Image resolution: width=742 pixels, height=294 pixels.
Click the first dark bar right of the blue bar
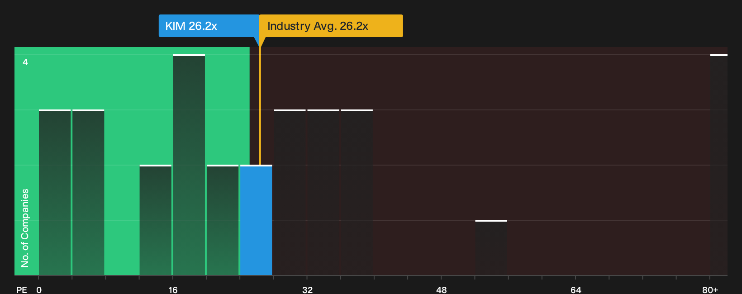[290, 192]
